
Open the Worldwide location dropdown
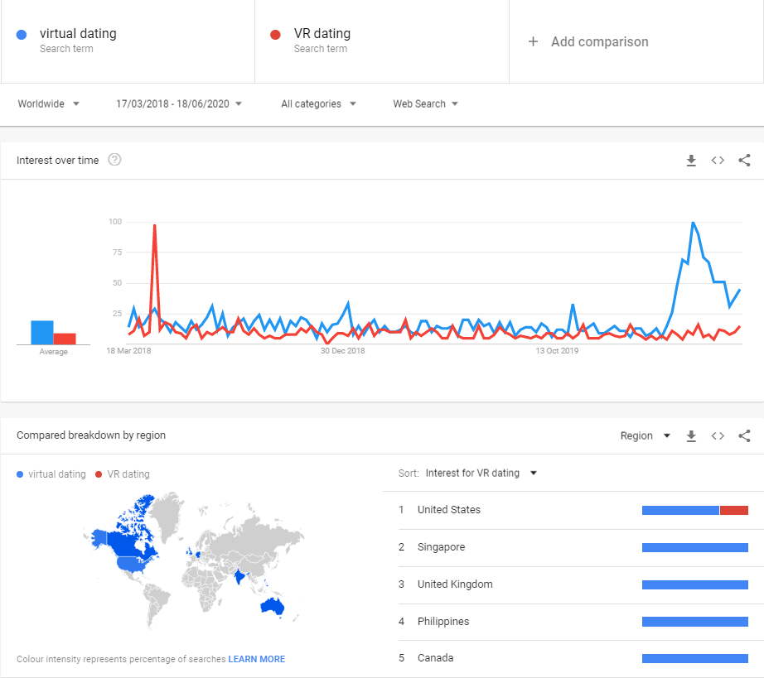[48, 103]
